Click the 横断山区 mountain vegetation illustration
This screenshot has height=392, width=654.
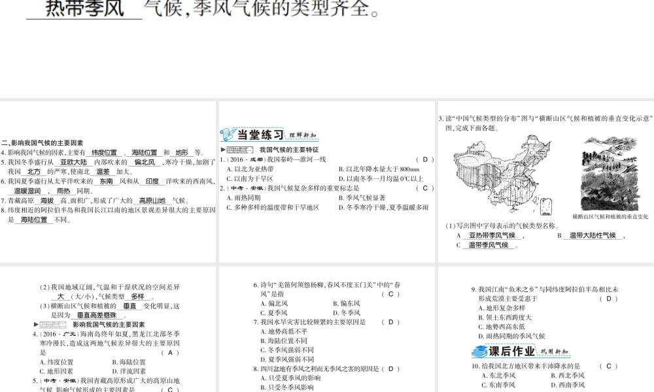tap(610, 174)
